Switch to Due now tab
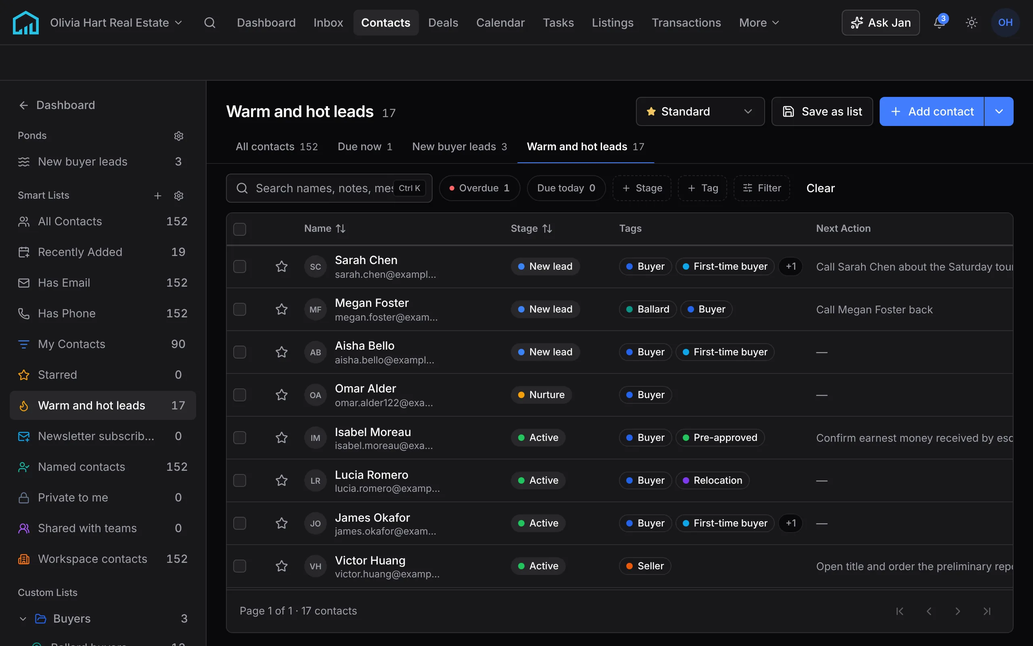This screenshot has width=1033, height=646. pos(364,147)
